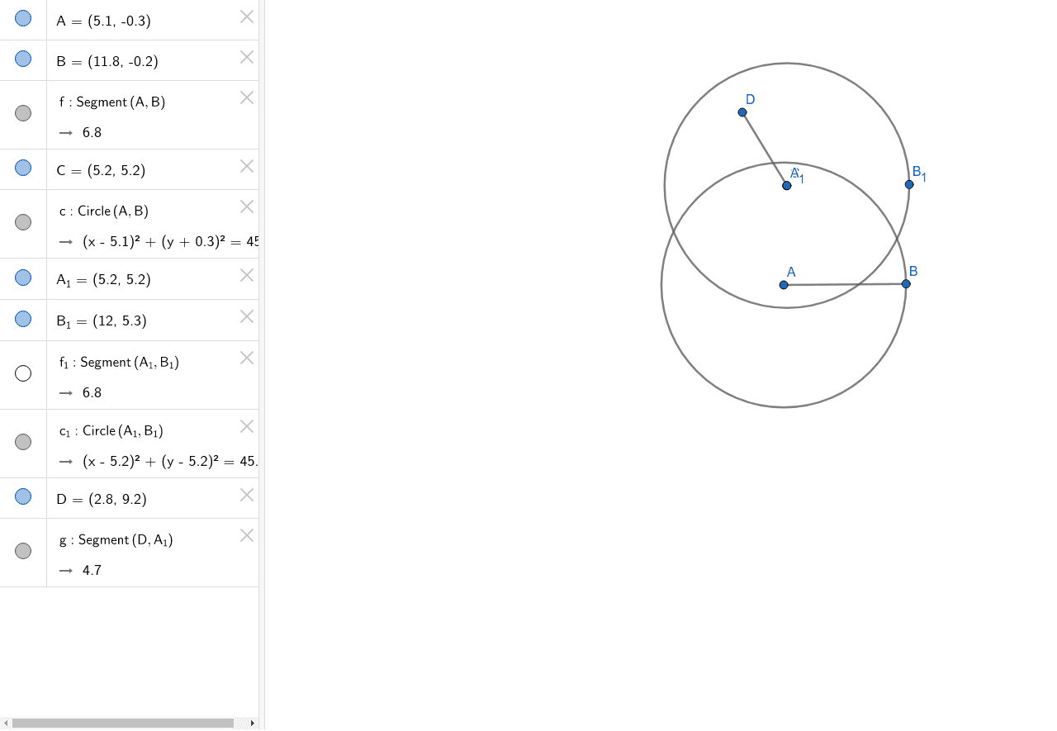This screenshot has height=731, width=1057.
Task: Select point D in the graphics view
Action: [742, 112]
